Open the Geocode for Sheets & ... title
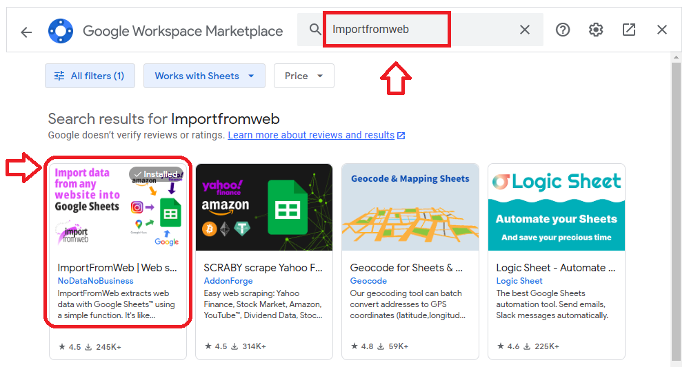Image resolution: width=689 pixels, height=367 pixels. [406, 268]
